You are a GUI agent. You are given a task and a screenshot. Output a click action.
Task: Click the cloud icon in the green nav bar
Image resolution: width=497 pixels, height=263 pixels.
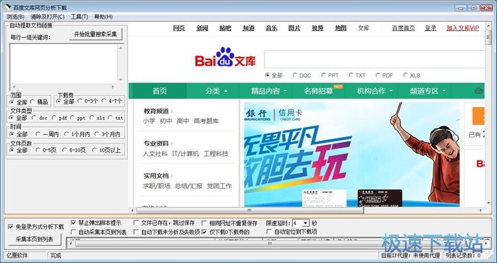[x=478, y=91]
